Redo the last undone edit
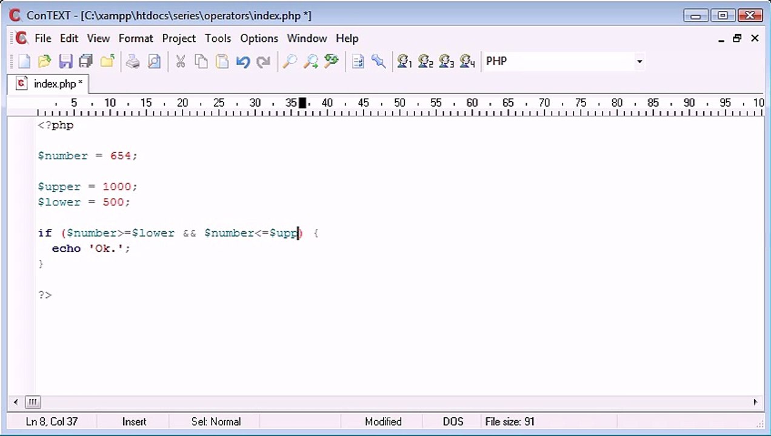Image resolution: width=771 pixels, height=436 pixels. click(x=264, y=61)
